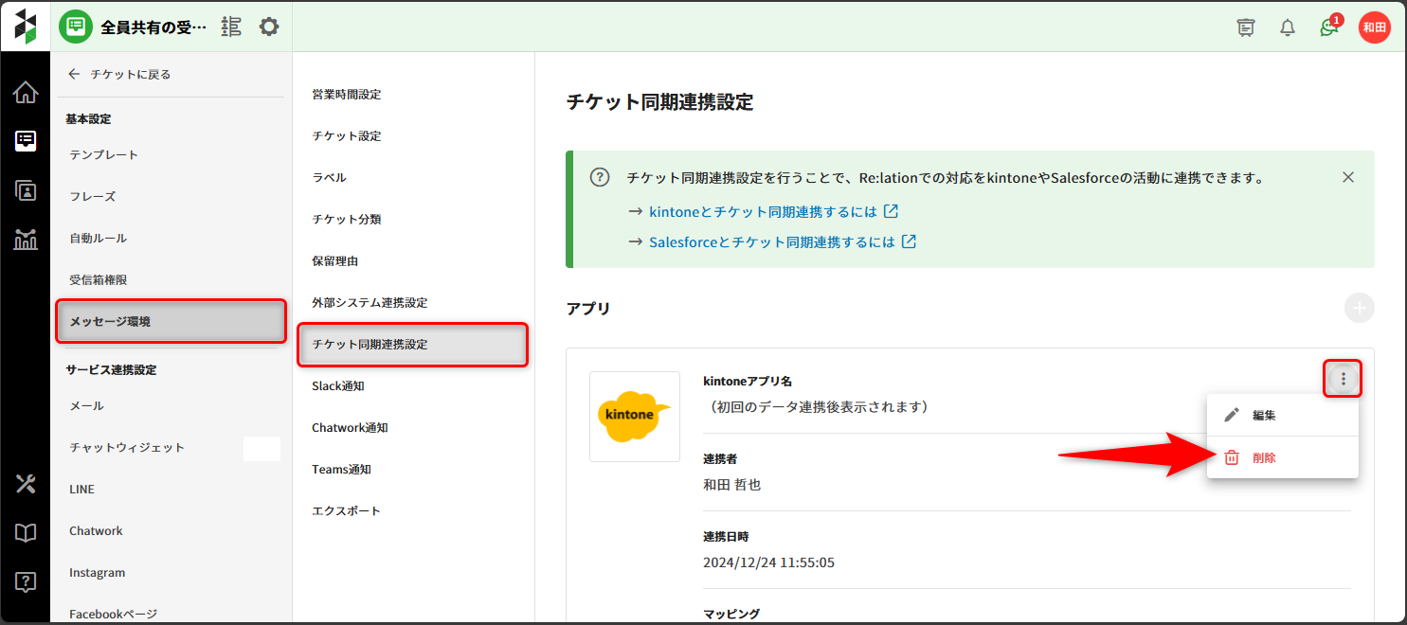Click the three-dot menu on kintone card
1407x625 pixels.
(x=1343, y=380)
